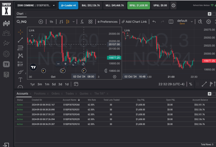Select the brush drawing tool

(x=20, y=72)
